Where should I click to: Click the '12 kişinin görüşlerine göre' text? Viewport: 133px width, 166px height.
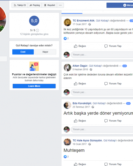click(34, 34)
